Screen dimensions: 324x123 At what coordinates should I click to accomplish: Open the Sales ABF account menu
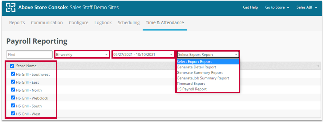(306, 7)
